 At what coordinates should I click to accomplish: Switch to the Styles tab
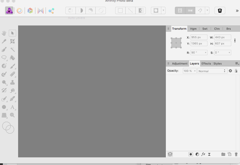[x=217, y=63]
